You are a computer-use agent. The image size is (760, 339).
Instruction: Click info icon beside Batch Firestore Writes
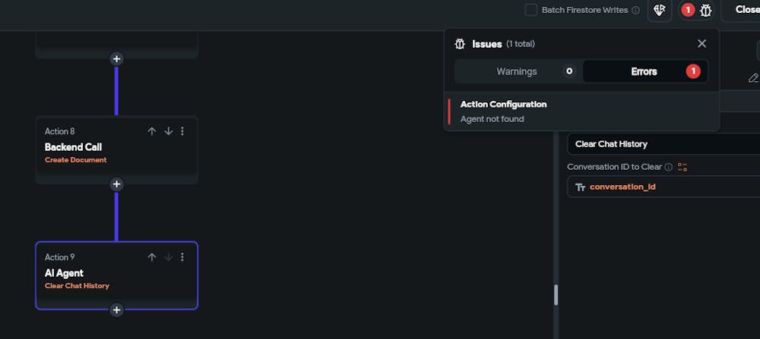click(x=636, y=10)
